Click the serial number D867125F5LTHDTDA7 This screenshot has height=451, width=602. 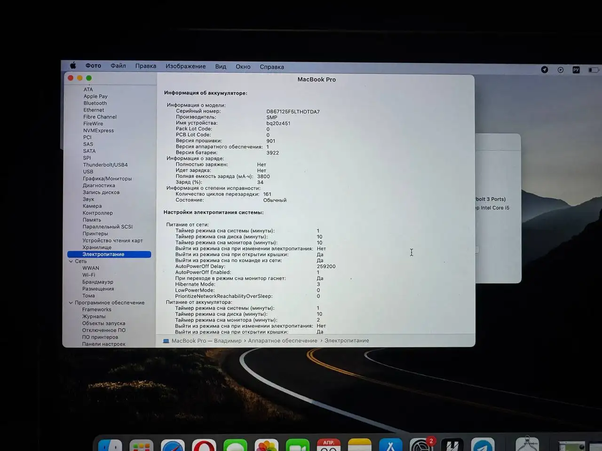click(293, 112)
